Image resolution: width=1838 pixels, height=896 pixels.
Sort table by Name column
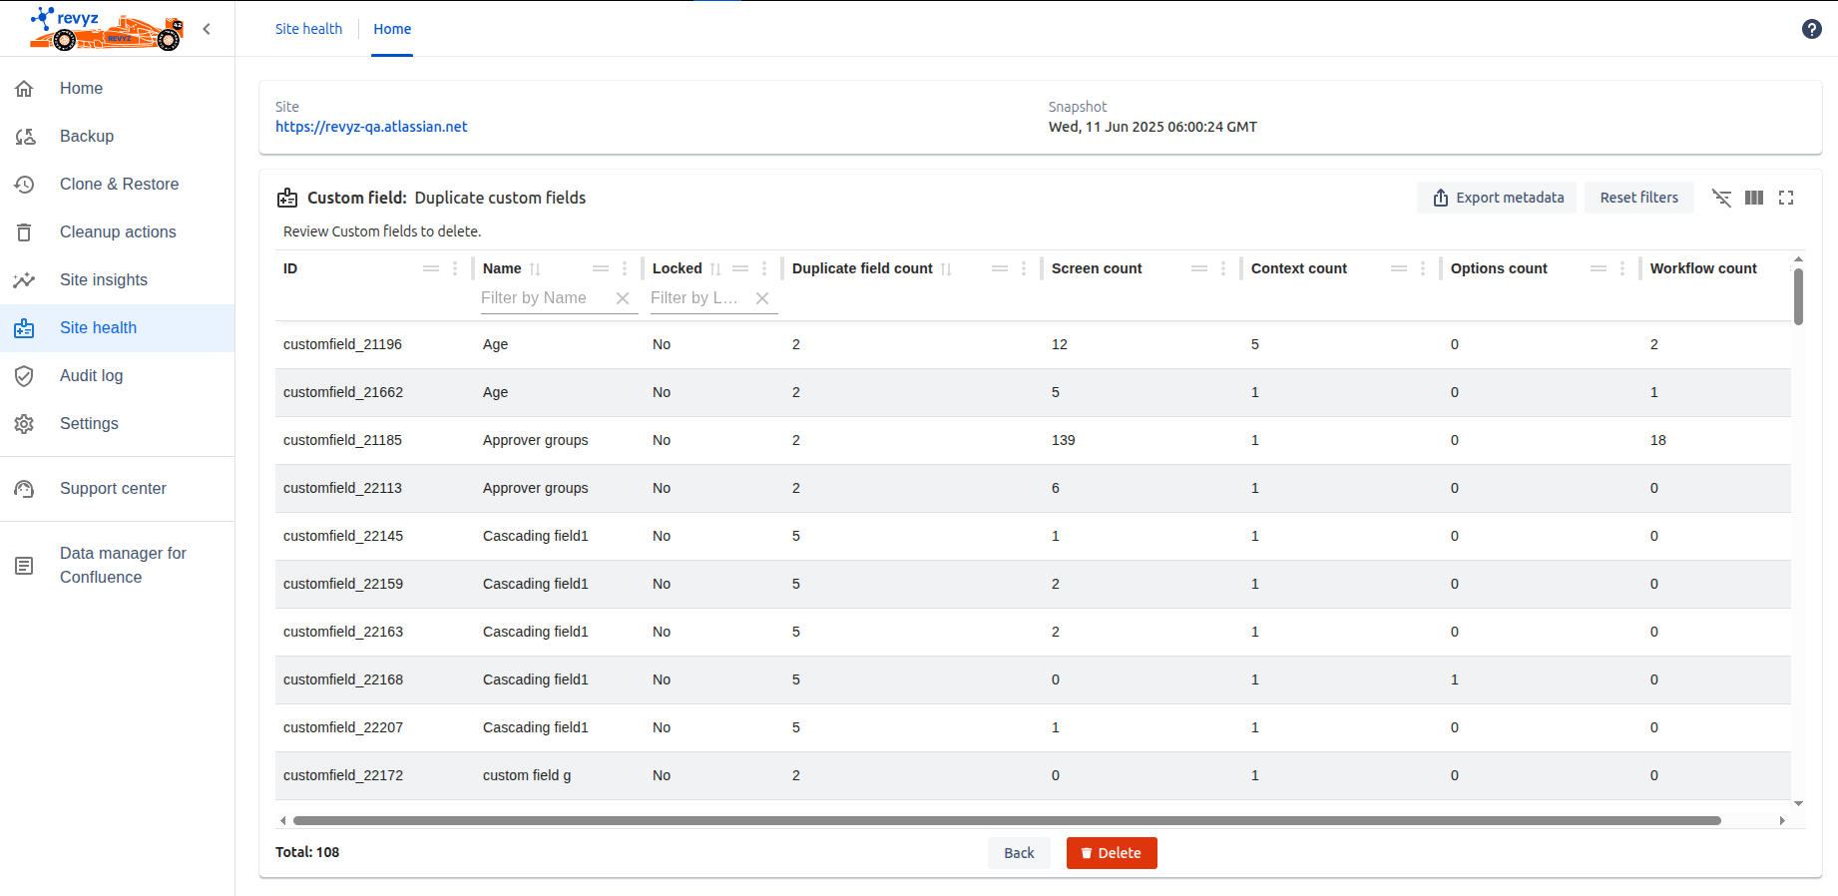pyautogui.click(x=535, y=269)
